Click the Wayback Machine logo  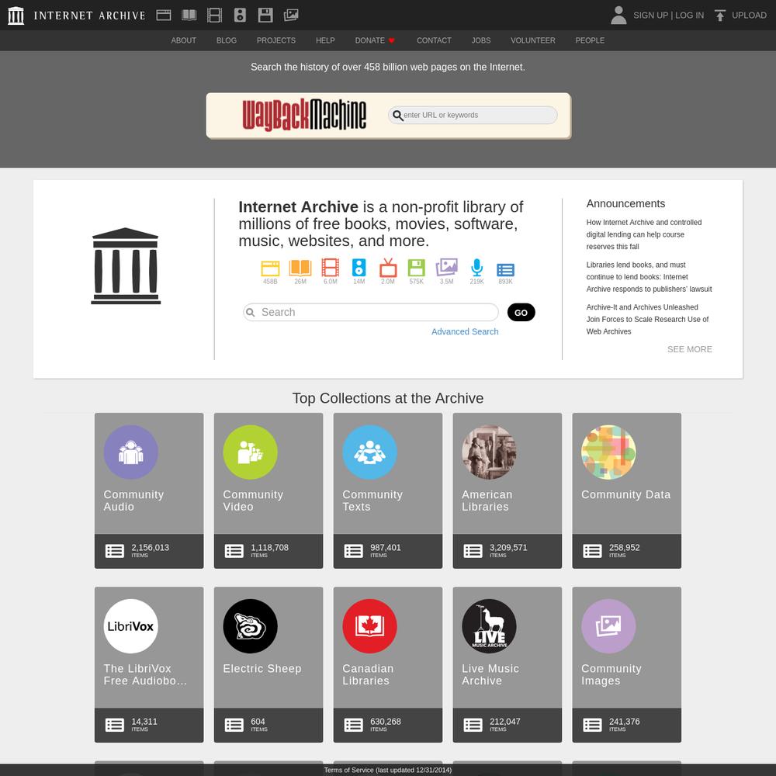[304, 115]
